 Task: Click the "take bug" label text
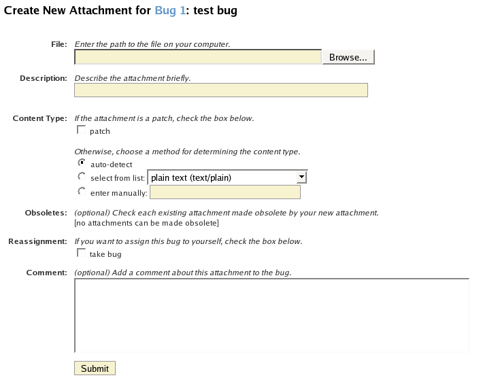coord(105,254)
